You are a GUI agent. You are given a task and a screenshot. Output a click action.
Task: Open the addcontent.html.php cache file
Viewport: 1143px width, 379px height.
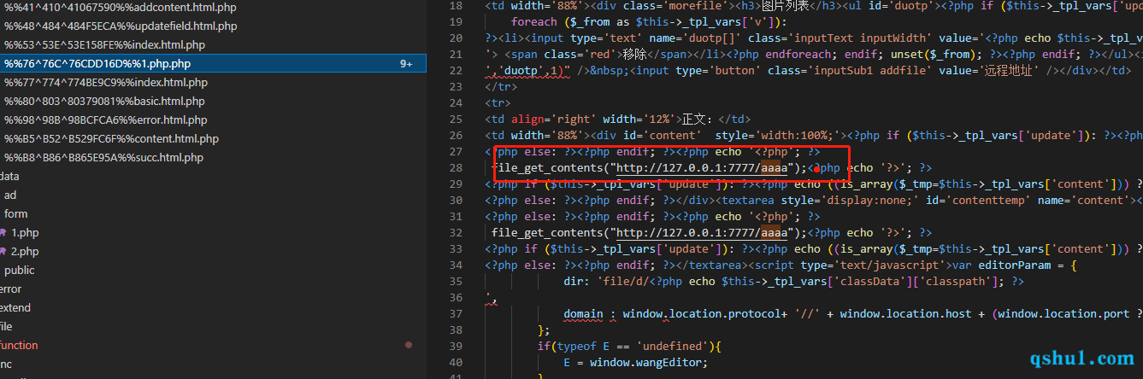click(x=121, y=7)
